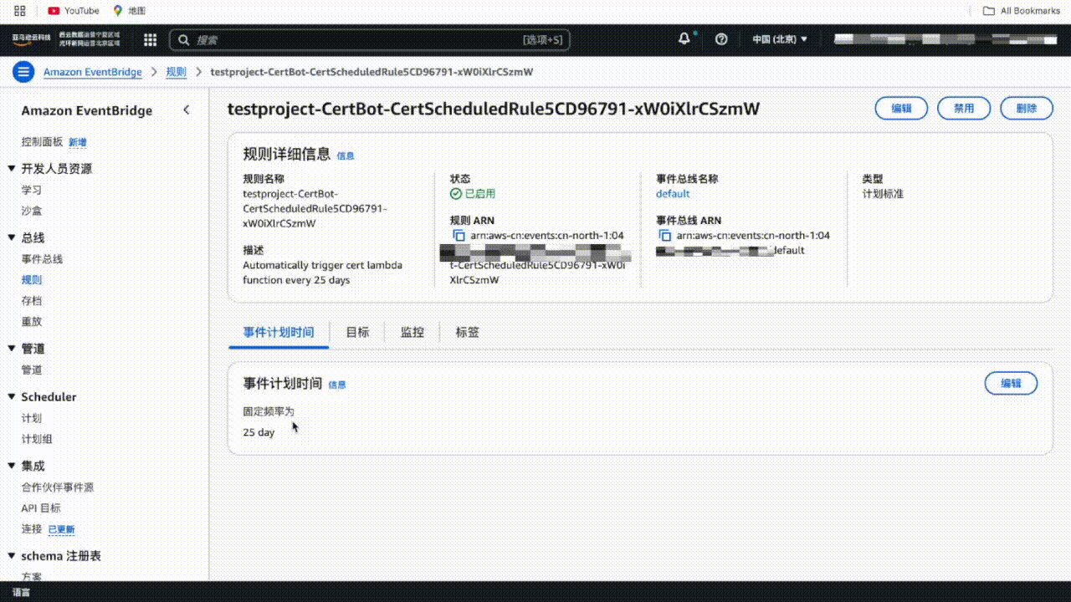Open 信息 link next to 事件计划时间 heading
Viewport: 1071px width, 602px height.
337,385
